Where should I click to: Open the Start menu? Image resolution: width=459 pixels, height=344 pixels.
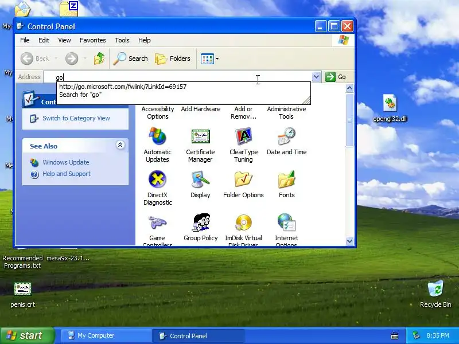tap(27, 335)
